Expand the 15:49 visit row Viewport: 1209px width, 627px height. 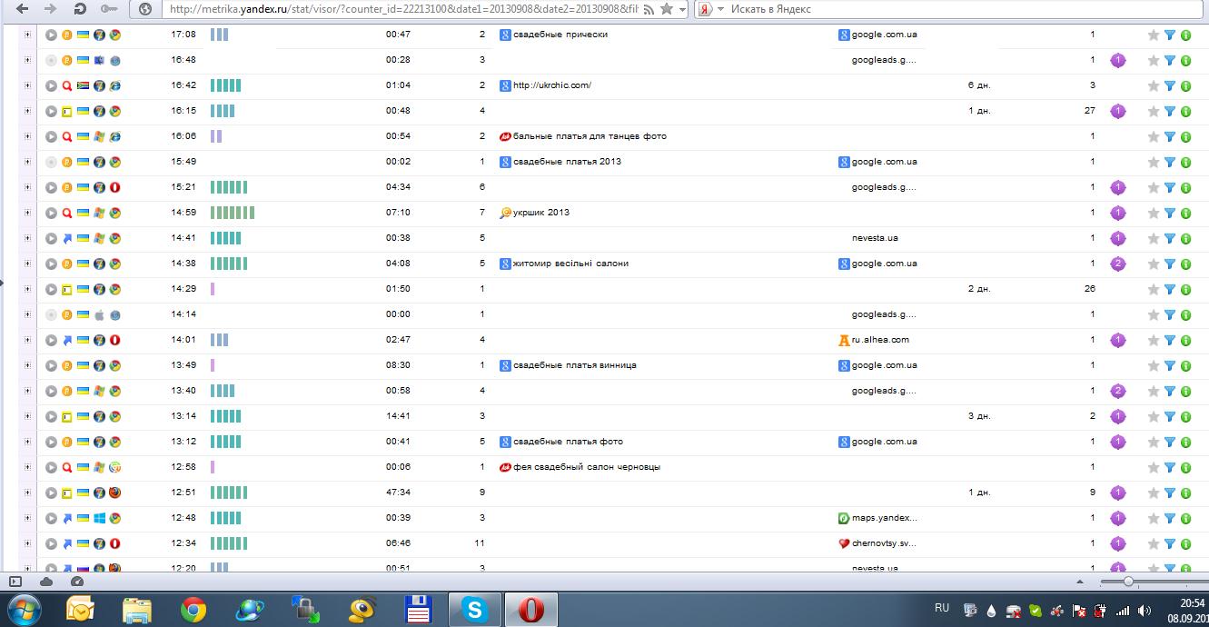(x=27, y=162)
